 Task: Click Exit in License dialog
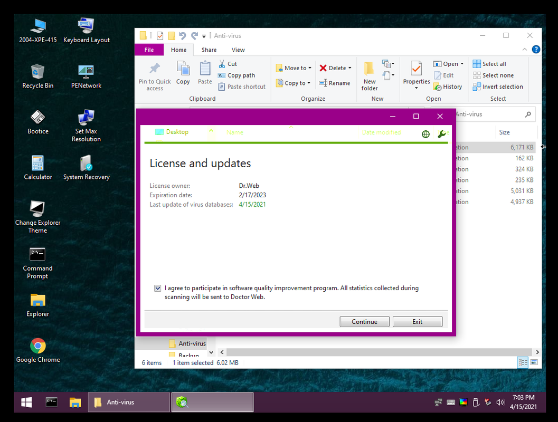pyautogui.click(x=418, y=321)
